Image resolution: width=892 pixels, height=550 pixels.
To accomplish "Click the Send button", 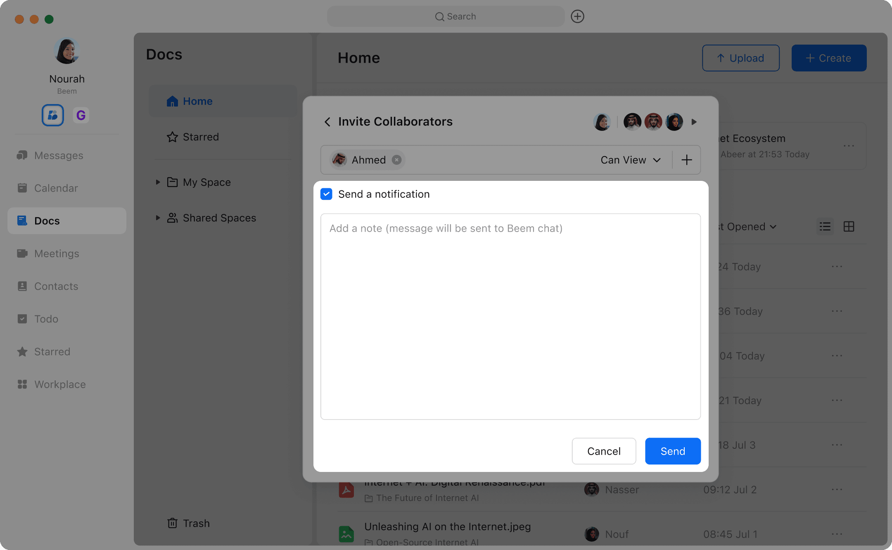I will point(672,451).
